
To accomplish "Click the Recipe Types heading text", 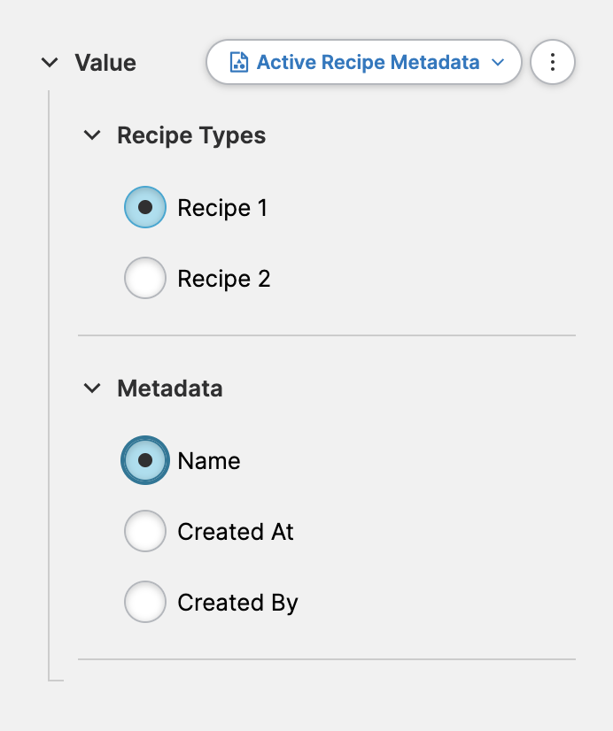I will (x=191, y=135).
